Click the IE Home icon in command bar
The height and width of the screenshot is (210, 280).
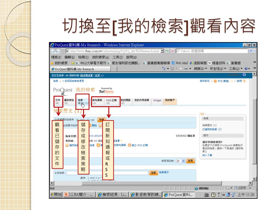(x=164, y=69)
